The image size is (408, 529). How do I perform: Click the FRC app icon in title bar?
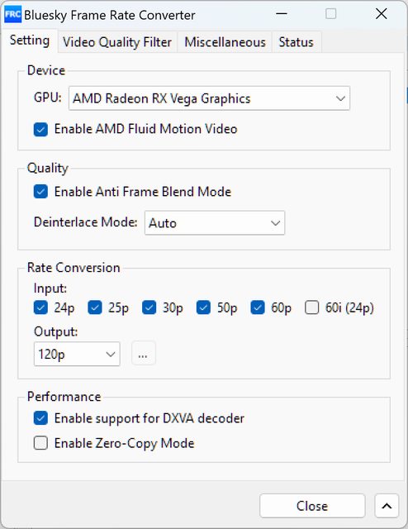click(x=13, y=15)
